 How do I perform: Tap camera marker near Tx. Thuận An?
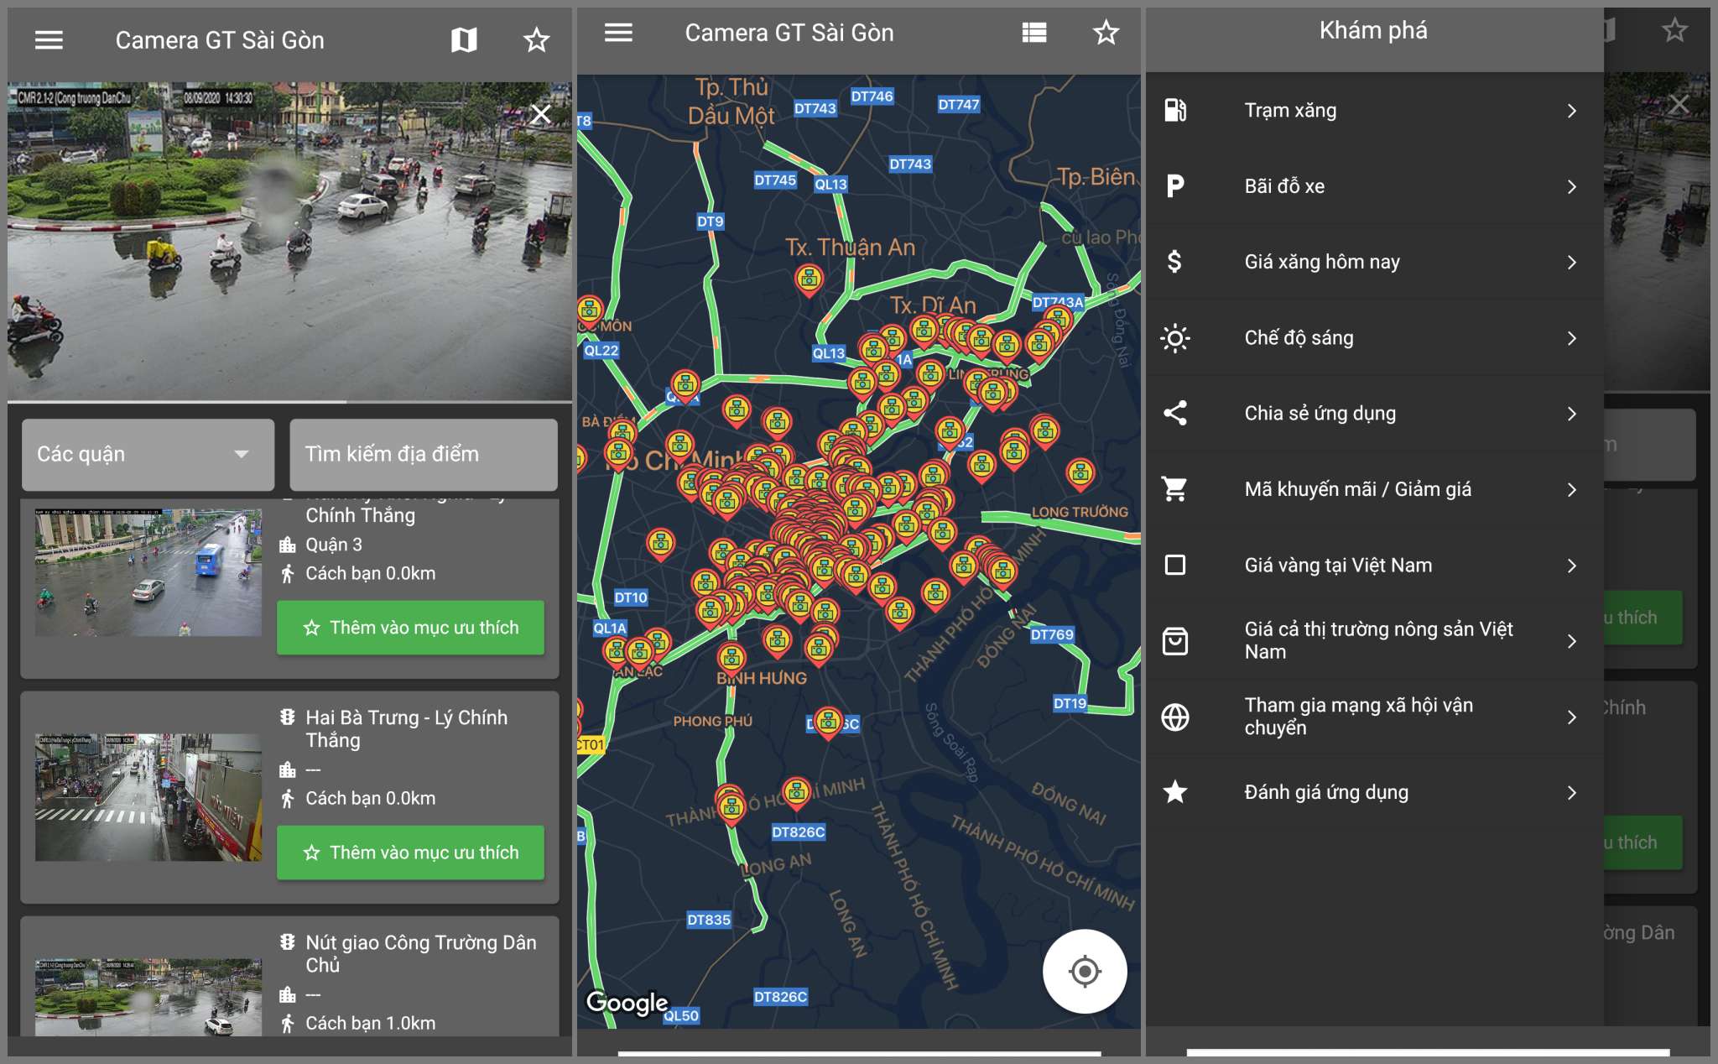click(809, 280)
